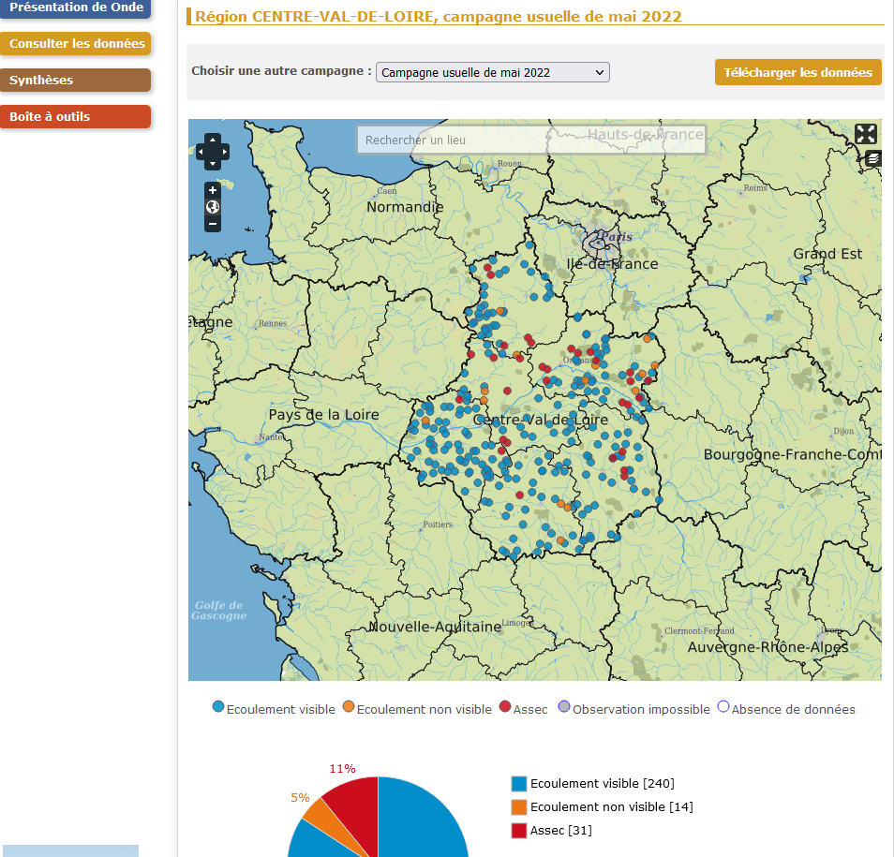Click the Île-de-France region label
Viewport: 894px width, 857px height.
(612, 264)
